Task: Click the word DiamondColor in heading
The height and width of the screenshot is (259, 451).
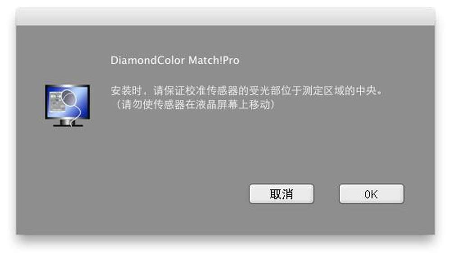Action: pyautogui.click(x=148, y=60)
